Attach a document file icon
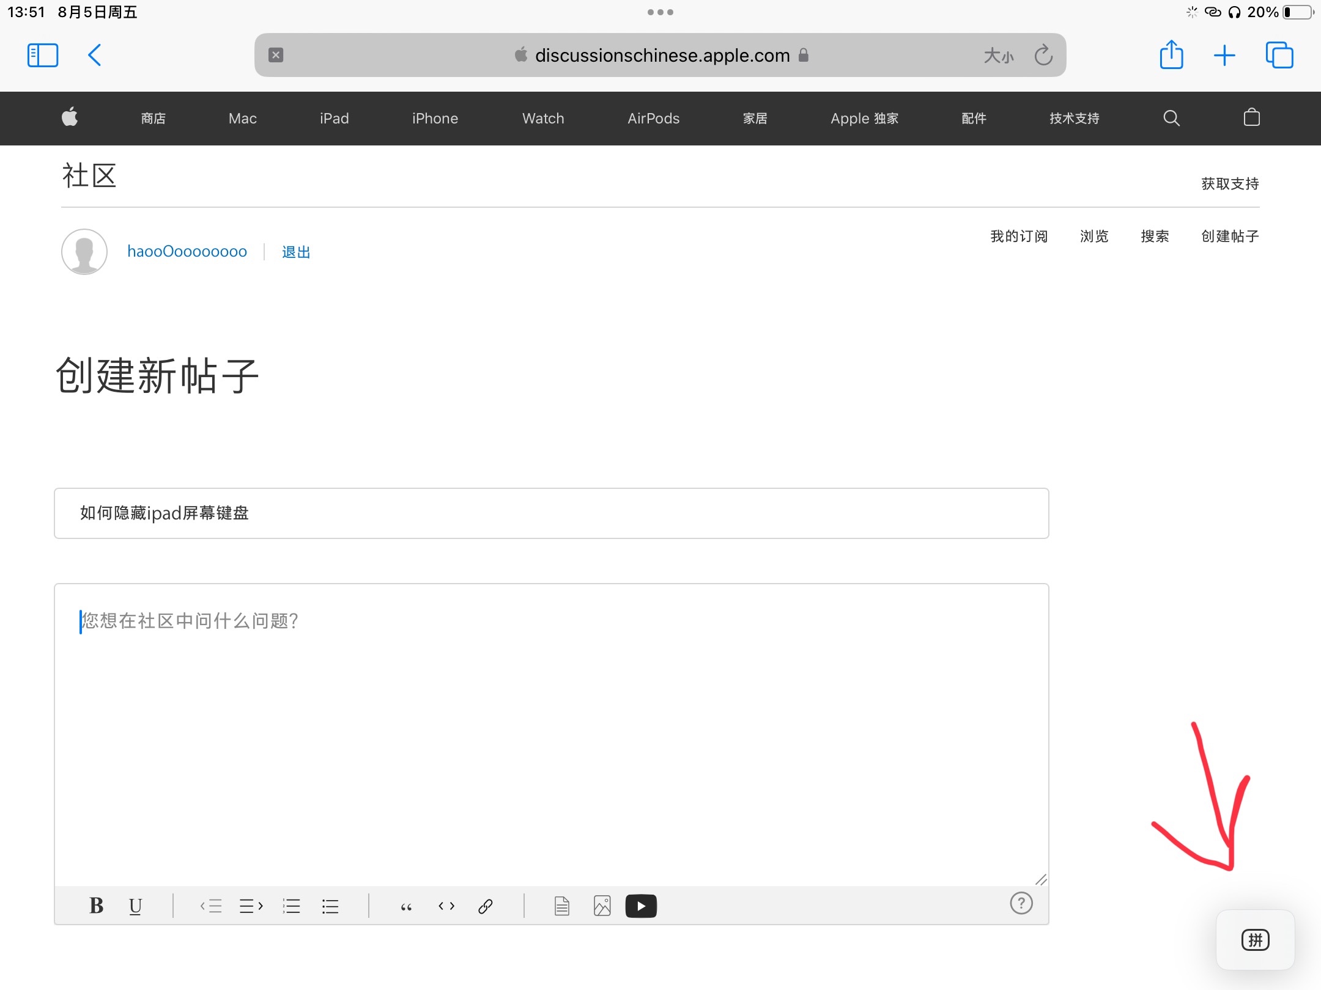This screenshot has width=1321, height=990. [561, 906]
